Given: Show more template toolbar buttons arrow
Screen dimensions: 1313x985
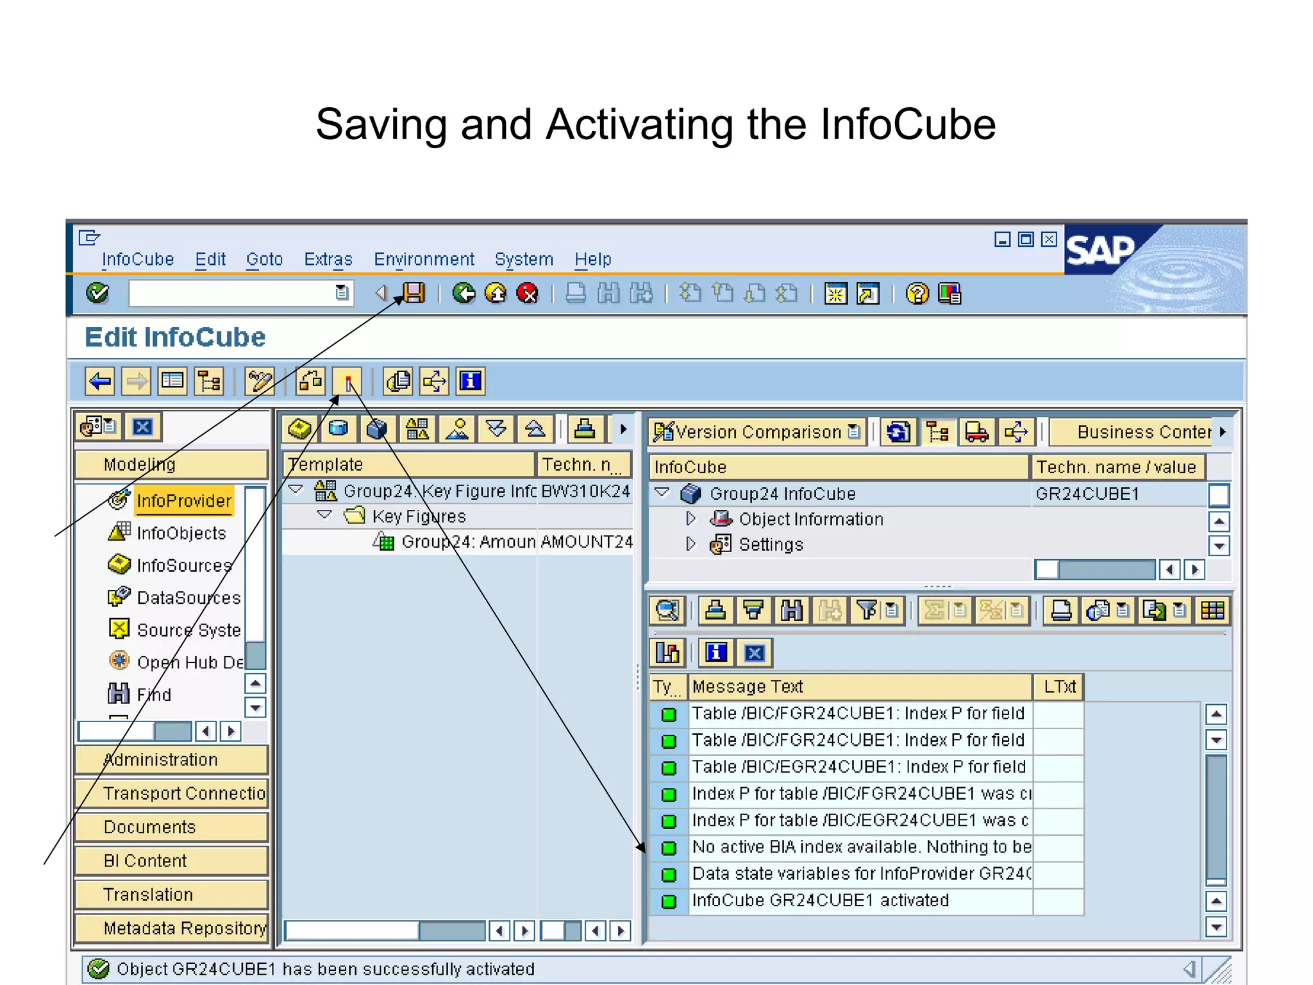Looking at the screenshot, I should (623, 428).
